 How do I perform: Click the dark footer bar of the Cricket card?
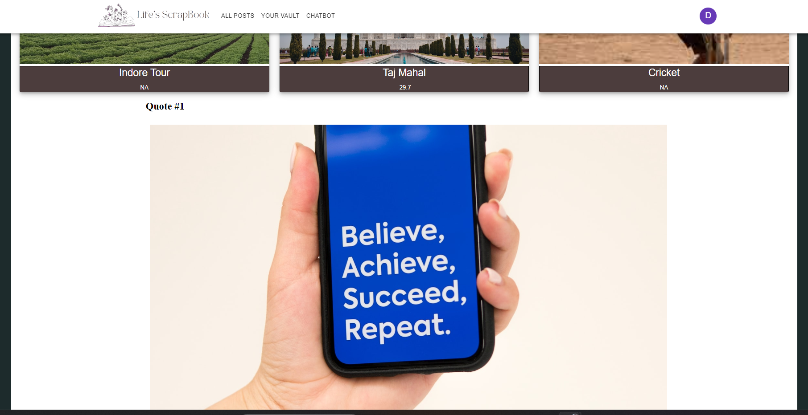pos(664,79)
